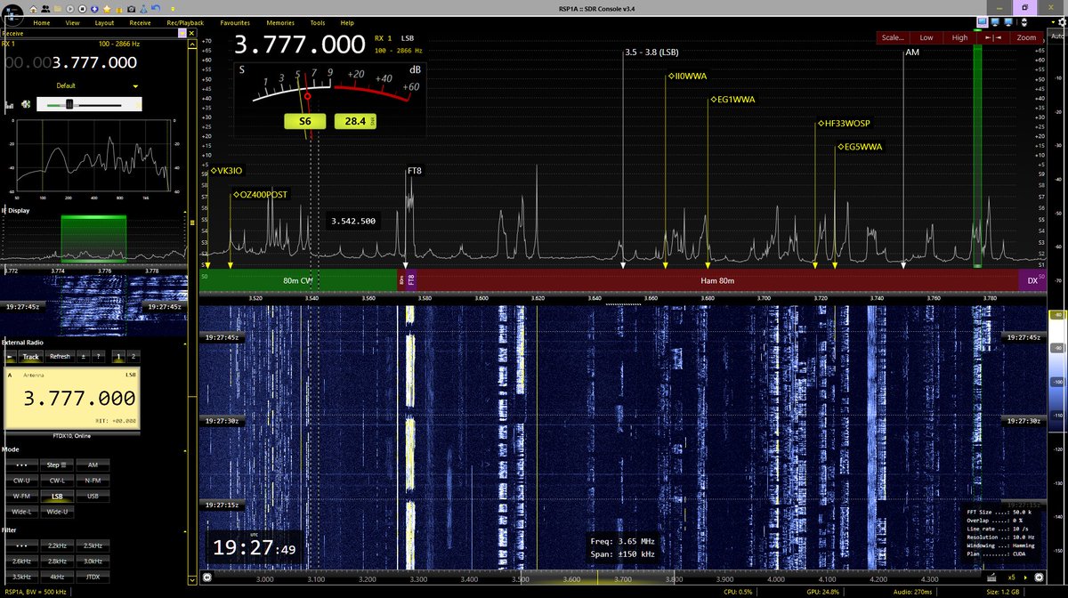Toggle the Track button in External Radio

coord(31,356)
